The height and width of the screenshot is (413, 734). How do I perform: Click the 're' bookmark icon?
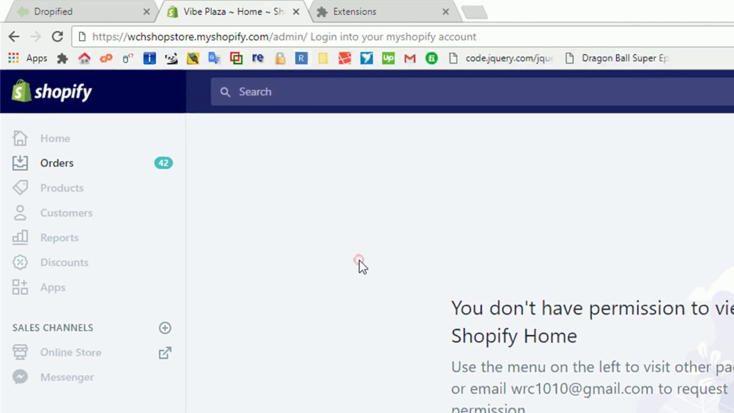(x=257, y=58)
